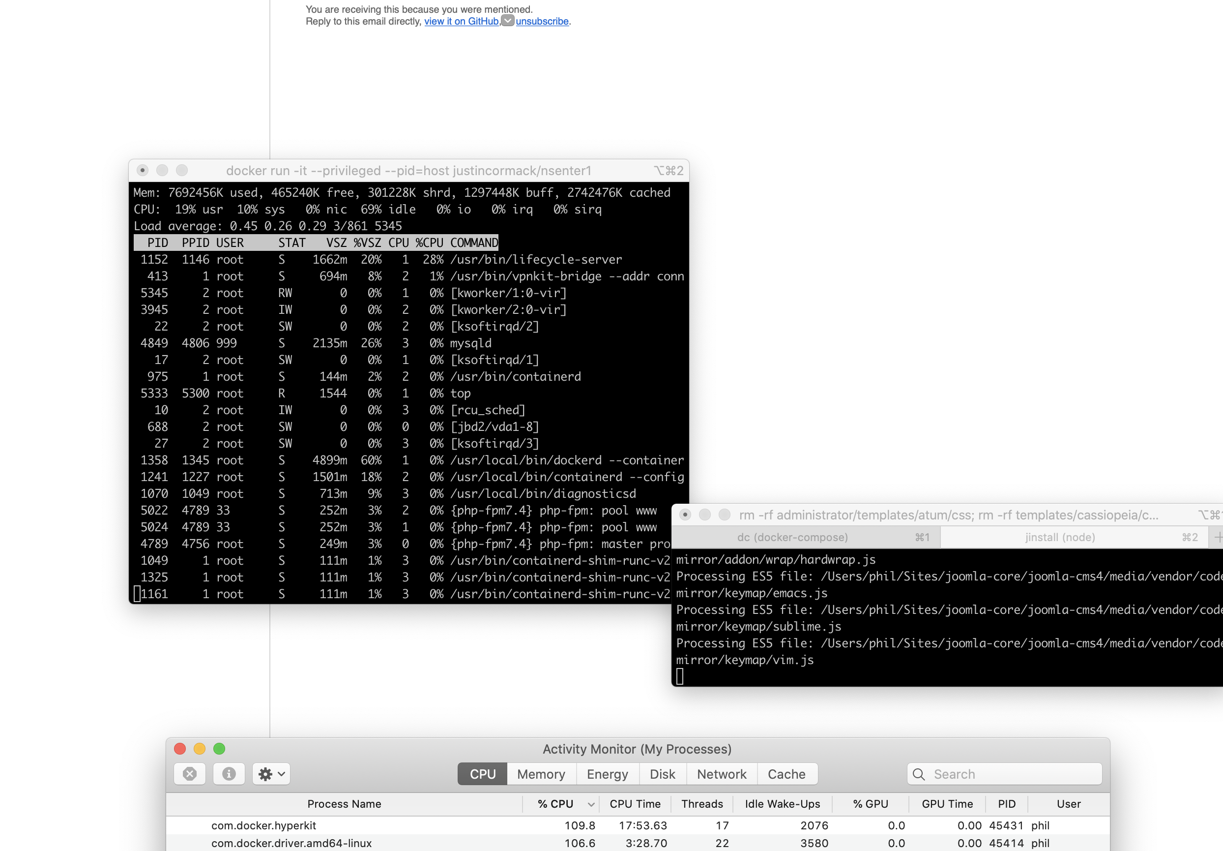The image size is (1223, 851).
Task: Minimize the docker run terminal window
Action: click(162, 170)
